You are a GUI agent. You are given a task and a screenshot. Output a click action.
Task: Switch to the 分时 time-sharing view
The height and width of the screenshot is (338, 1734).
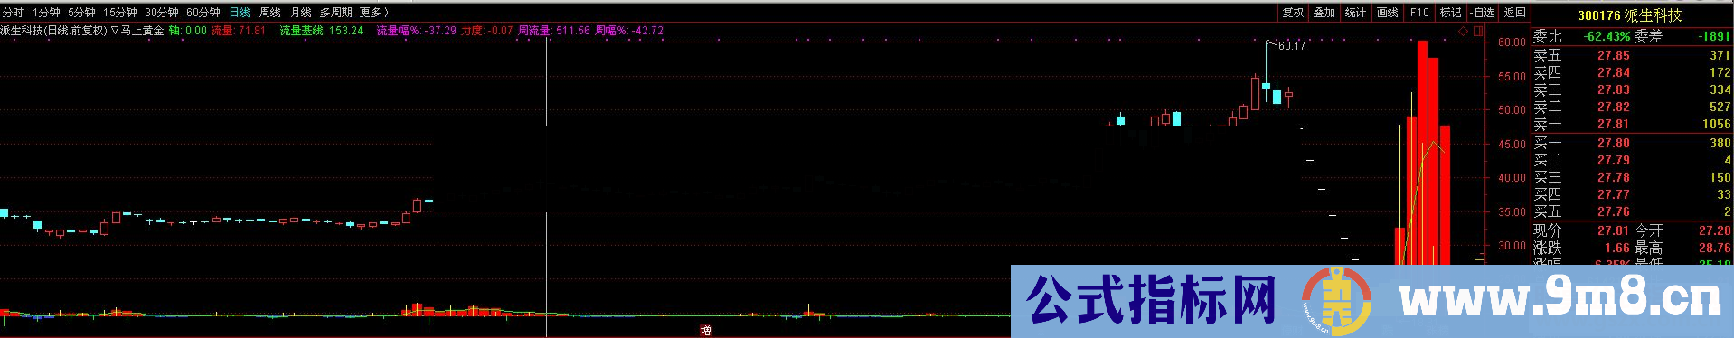13,12
